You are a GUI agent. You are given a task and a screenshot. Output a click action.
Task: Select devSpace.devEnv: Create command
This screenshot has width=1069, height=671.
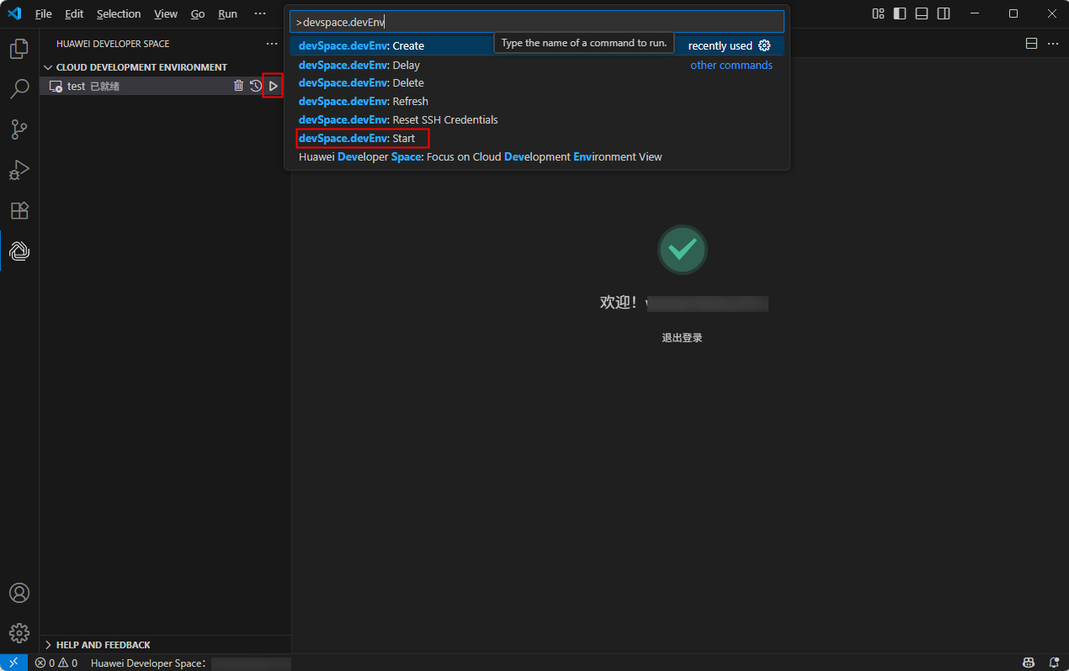click(x=537, y=45)
